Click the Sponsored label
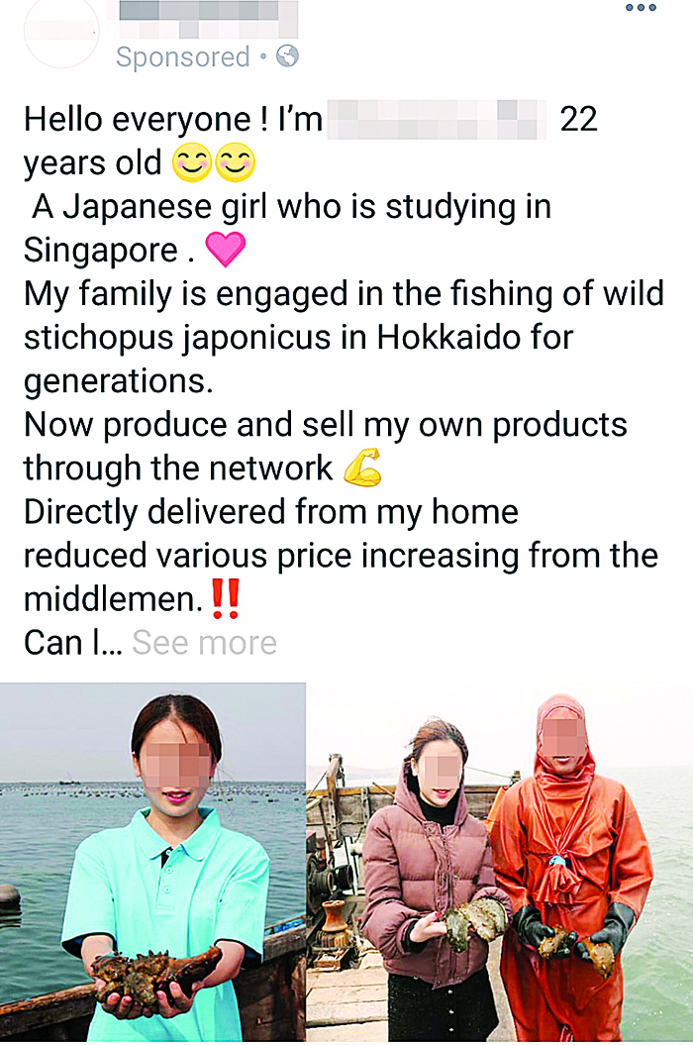The height and width of the screenshot is (1045, 693). tap(182, 56)
